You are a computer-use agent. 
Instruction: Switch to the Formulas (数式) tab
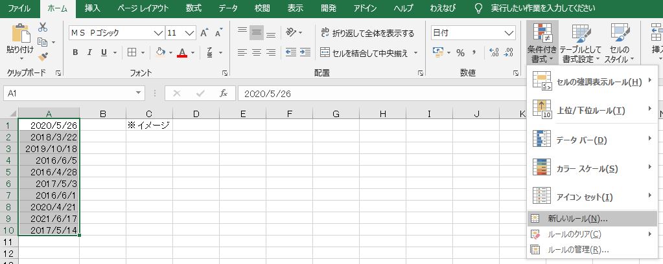pos(193,8)
